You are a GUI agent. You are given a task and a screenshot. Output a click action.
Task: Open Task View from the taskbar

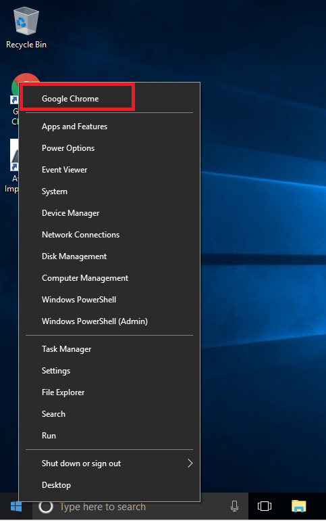coord(265,506)
